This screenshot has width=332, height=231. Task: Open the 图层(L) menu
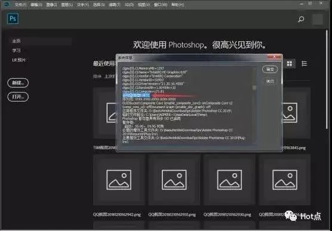(x=67, y=4)
